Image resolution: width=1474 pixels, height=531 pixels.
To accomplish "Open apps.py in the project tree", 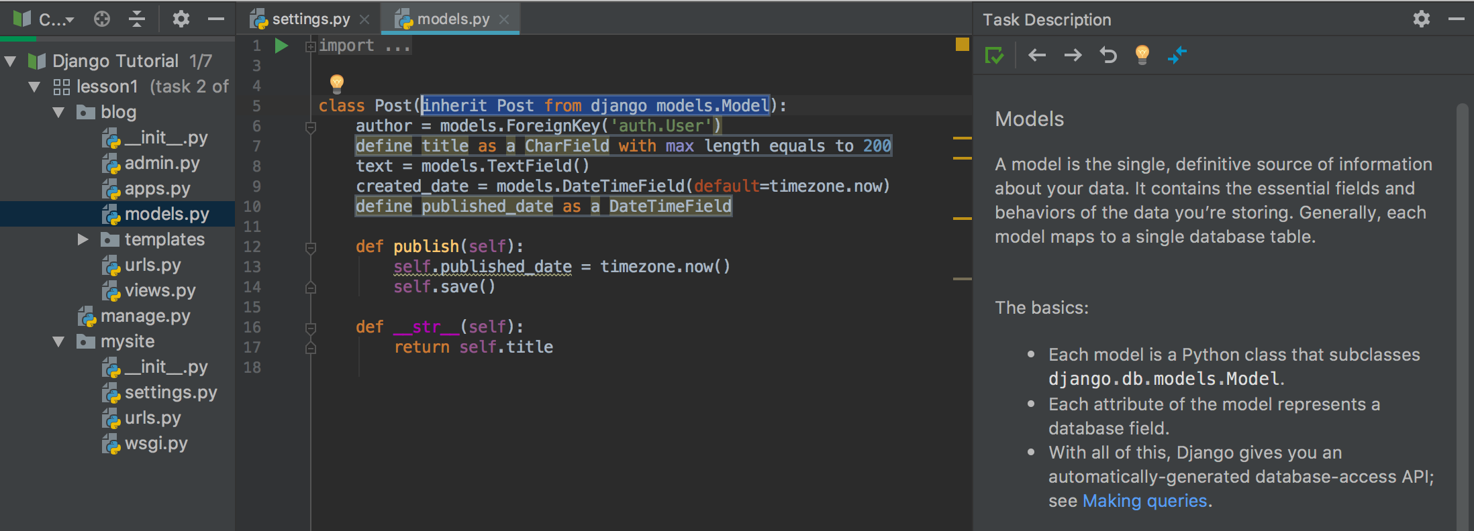I will [146, 189].
